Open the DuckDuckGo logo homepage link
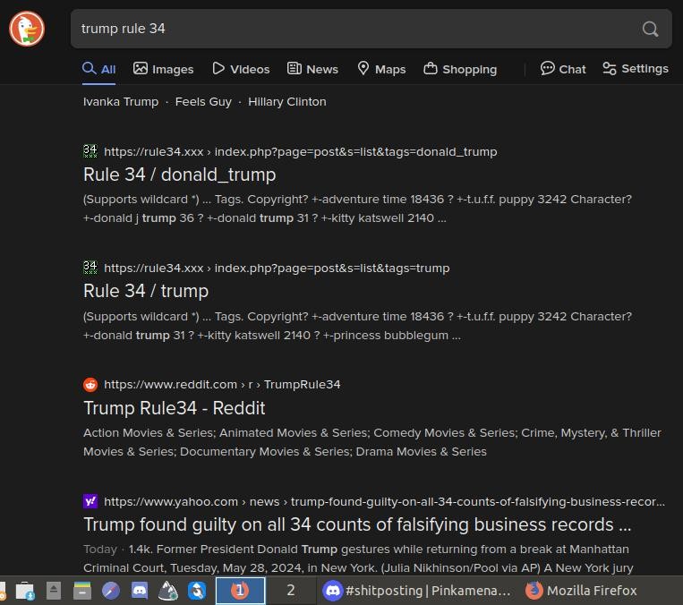 point(27,29)
